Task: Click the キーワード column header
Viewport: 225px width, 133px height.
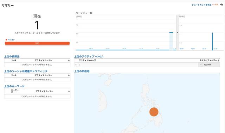Action: coord(15,91)
